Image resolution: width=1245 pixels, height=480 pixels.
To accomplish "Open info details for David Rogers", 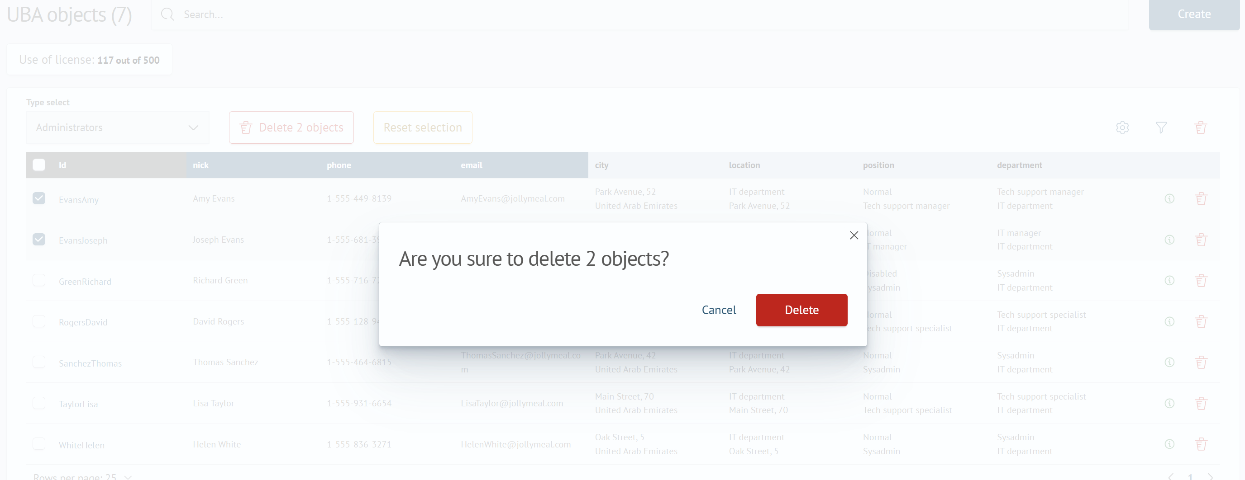I will pos(1169,322).
